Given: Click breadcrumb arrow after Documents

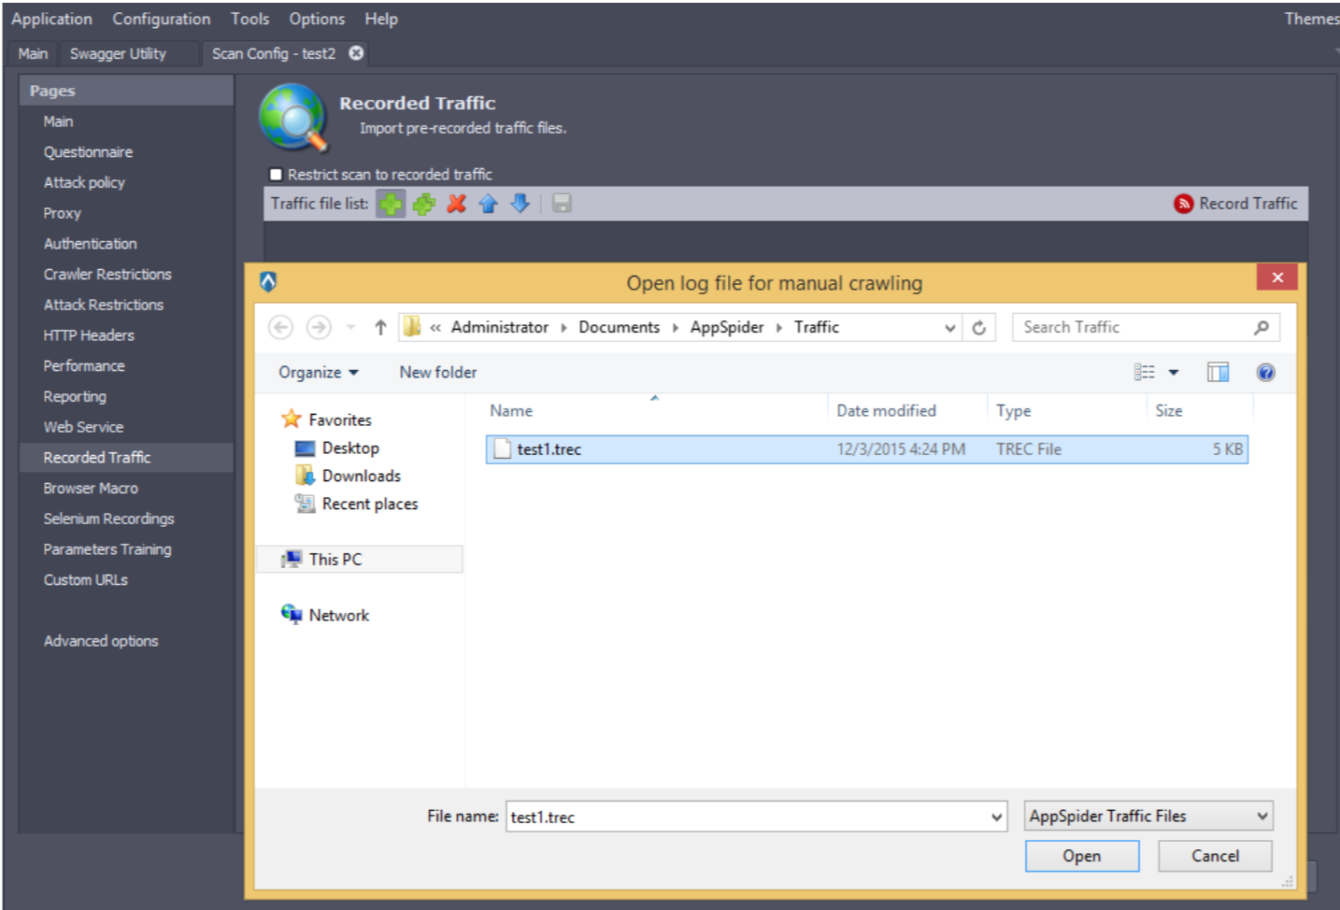Looking at the screenshot, I should [x=675, y=328].
